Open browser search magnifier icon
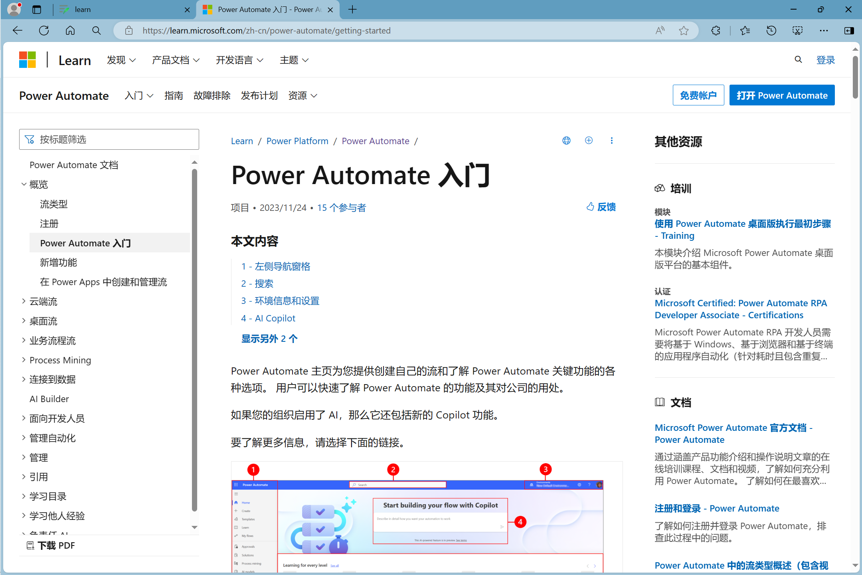The width and height of the screenshot is (862, 575). point(96,31)
